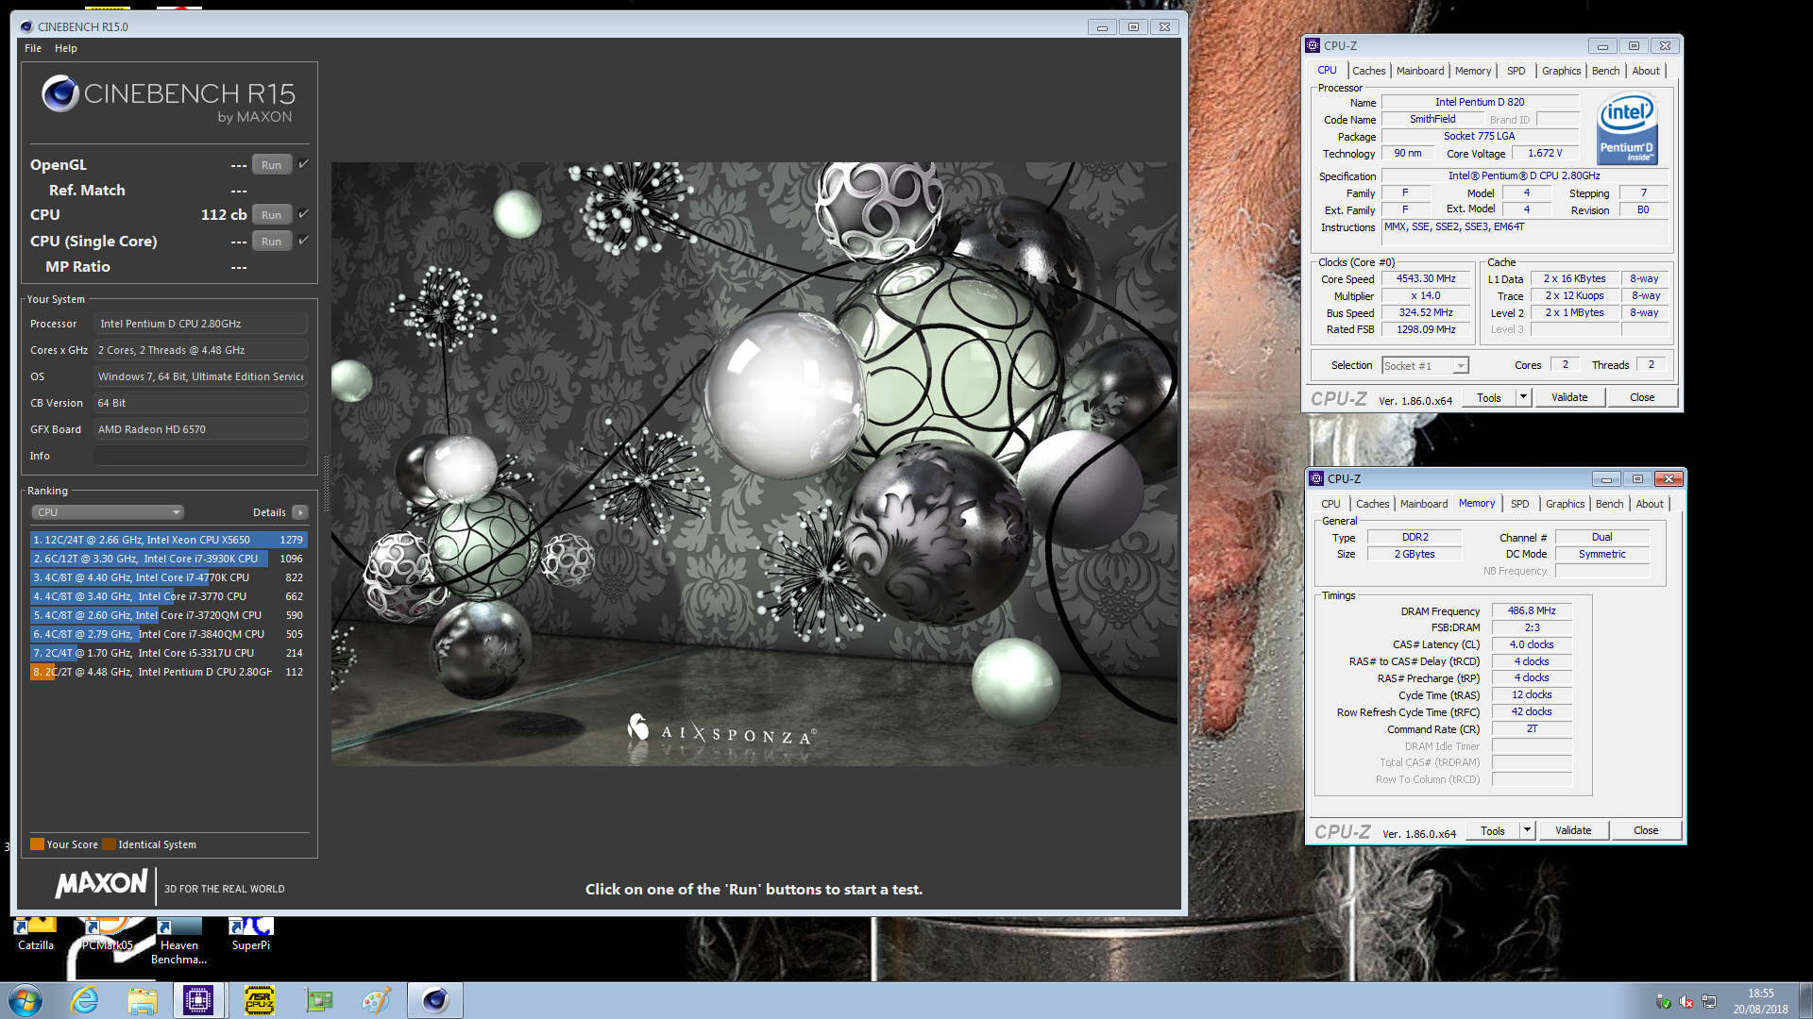
Task: Switch to Cinebench via taskbar sphere icon
Action: (x=435, y=1000)
